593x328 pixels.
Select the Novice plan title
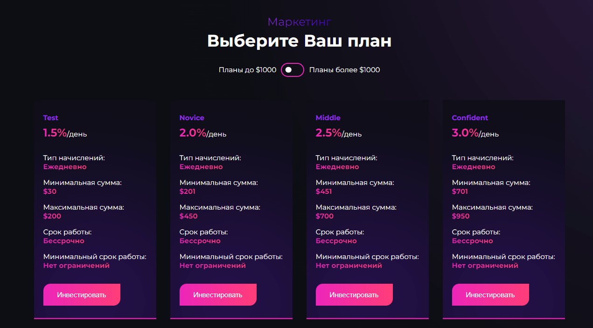pos(192,117)
